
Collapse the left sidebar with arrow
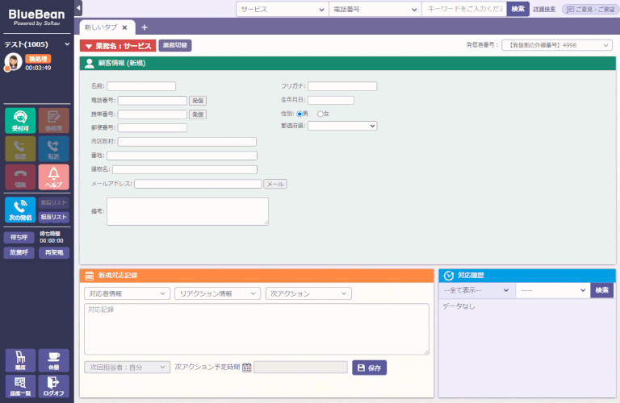coord(78,7)
